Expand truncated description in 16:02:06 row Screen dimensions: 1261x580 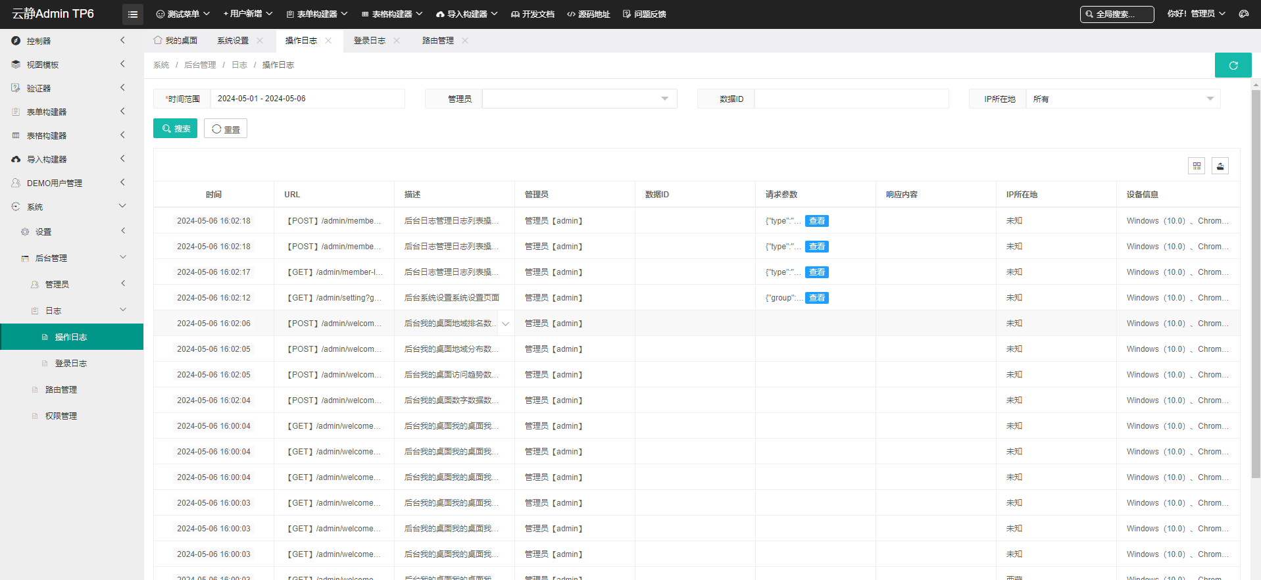pyautogui.click(x=505, y=324)
